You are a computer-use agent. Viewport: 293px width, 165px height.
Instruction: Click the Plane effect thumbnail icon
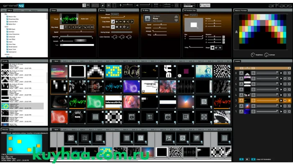click(147, 18)
